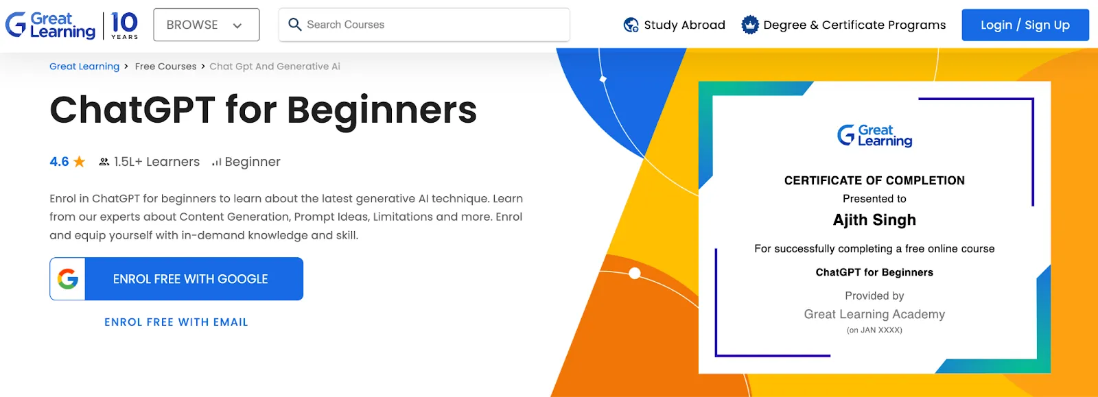Viewport: 1098px width, 397px height.
Task: Click the learners people icon
Action: click(104, 162)
